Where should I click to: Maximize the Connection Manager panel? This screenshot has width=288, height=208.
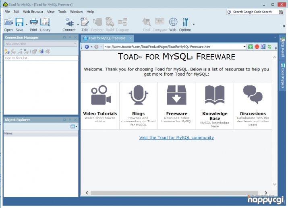coord(64,37)
